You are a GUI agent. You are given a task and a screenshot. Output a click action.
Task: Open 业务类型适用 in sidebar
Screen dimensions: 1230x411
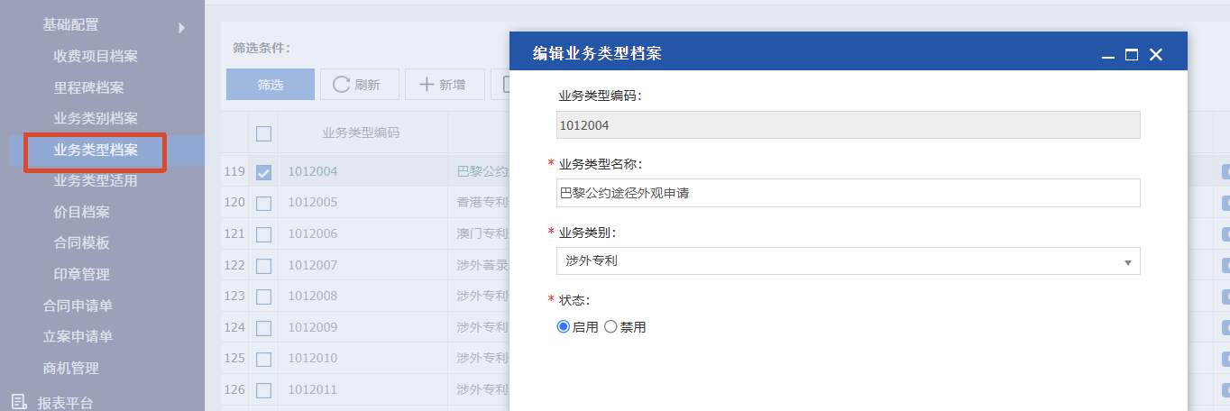(x=96, y=181)
